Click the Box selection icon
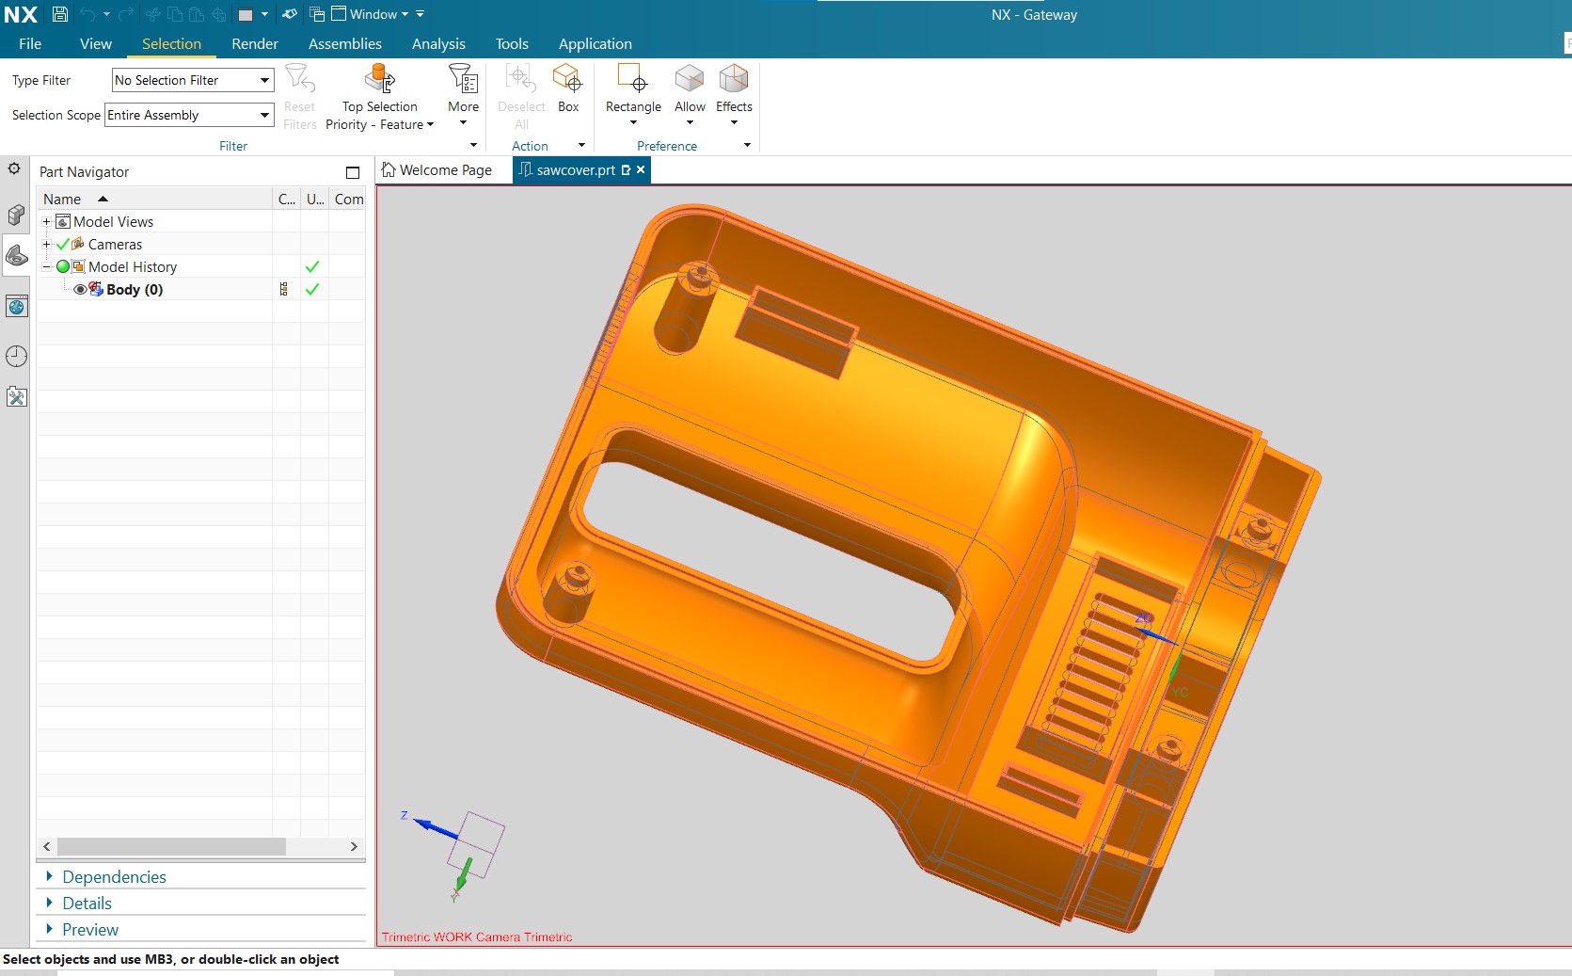Viewport: 1572px width, 976px height. 568,78
